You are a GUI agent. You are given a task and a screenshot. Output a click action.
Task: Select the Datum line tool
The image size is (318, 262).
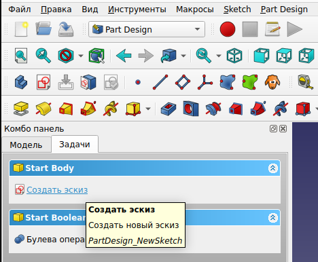pos(160,82)
